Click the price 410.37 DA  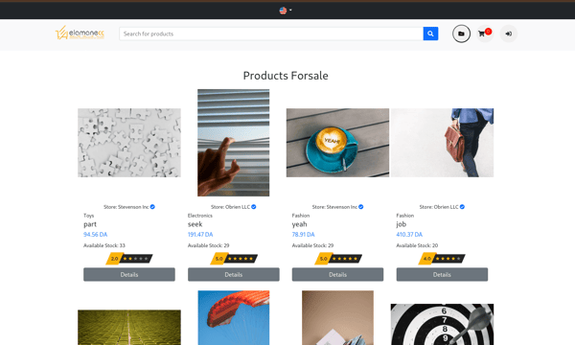point(409,234)
